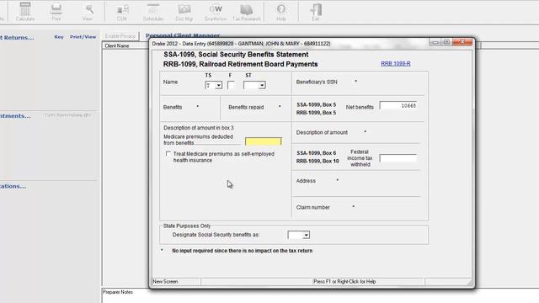This screenshot has height=303, width=539.
Task: Open the Calculate tool in toolbar
Action: pyautogui.click(x=25, y=12)
